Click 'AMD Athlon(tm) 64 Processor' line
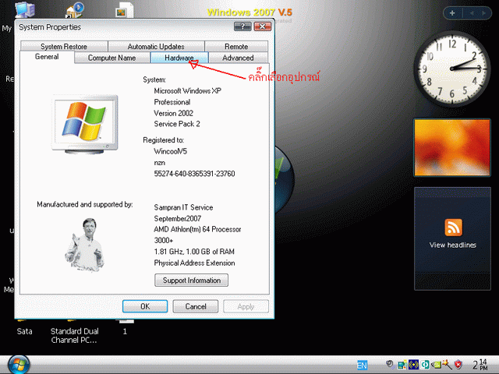The image size is (499, 374). tap(197, 229)
